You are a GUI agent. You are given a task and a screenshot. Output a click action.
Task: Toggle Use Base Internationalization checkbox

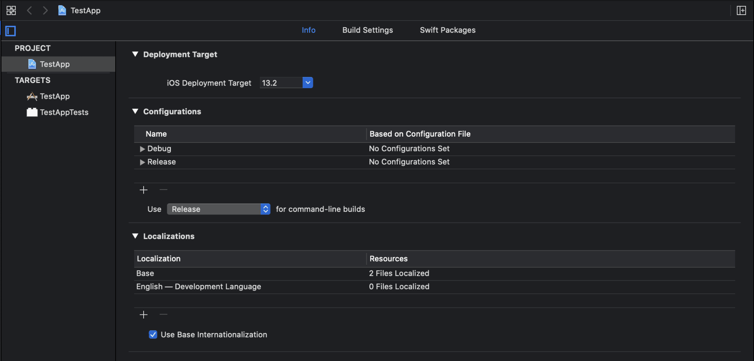coord(153,335)
